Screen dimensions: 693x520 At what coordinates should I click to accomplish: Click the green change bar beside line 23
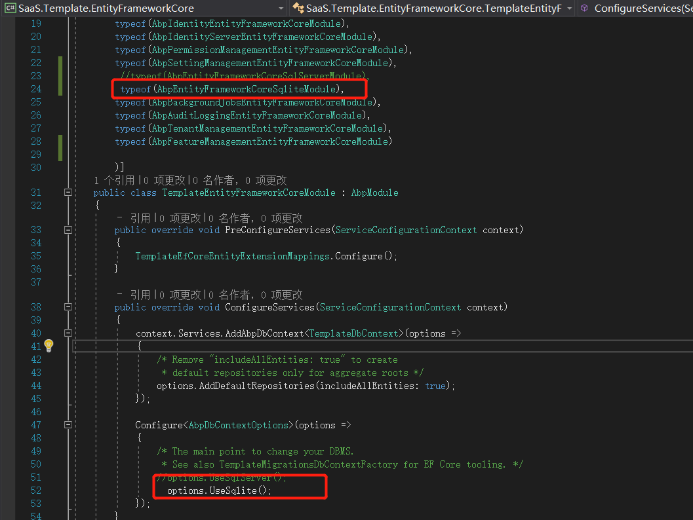59,76
